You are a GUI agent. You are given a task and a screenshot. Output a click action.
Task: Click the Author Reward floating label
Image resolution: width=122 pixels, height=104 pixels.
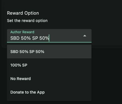pyautogui.click(x=22, y=32)
